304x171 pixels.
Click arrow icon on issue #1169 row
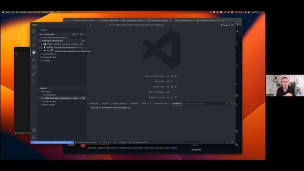81,98
